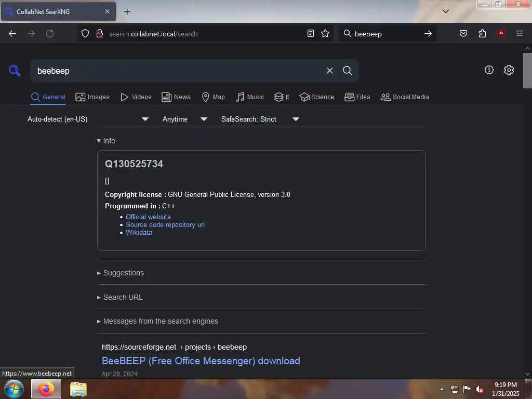This screenshot has height=399, width=532.
Task: Close the CollabNet SearXNG tab
Action: [x=107, y=11]
